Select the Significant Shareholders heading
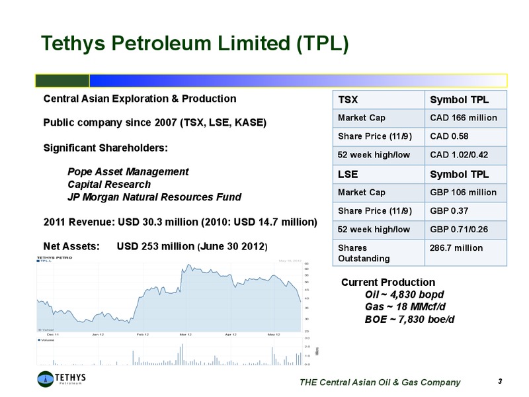This screenshot has width=529, height=397. [106, 148]
